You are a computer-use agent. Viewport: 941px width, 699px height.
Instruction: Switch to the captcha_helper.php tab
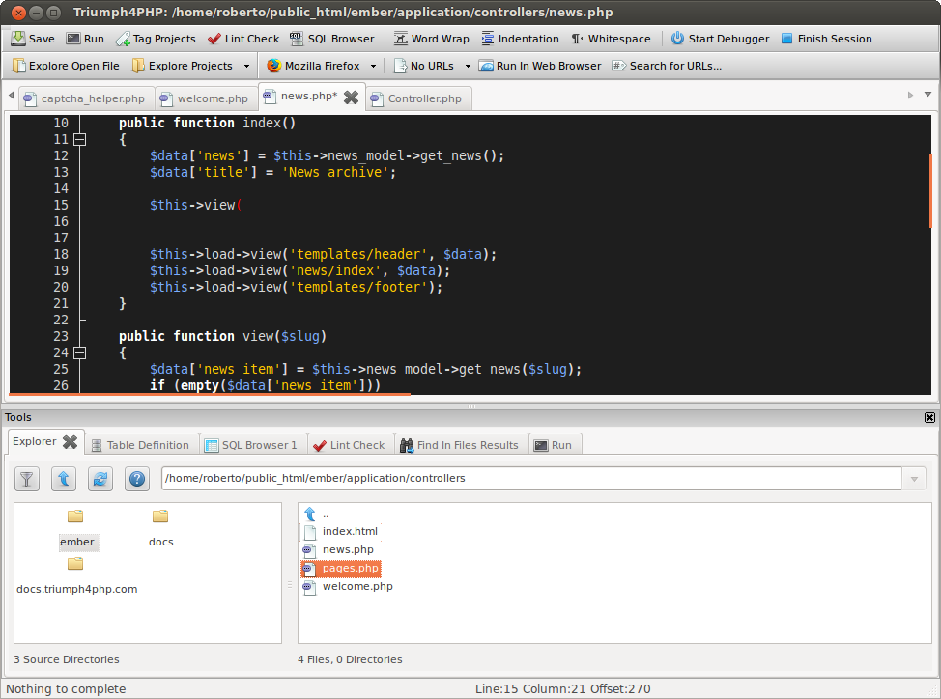coord(86,98)
